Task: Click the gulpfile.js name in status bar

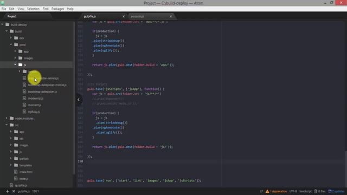Action: click(x=24, y=191)
